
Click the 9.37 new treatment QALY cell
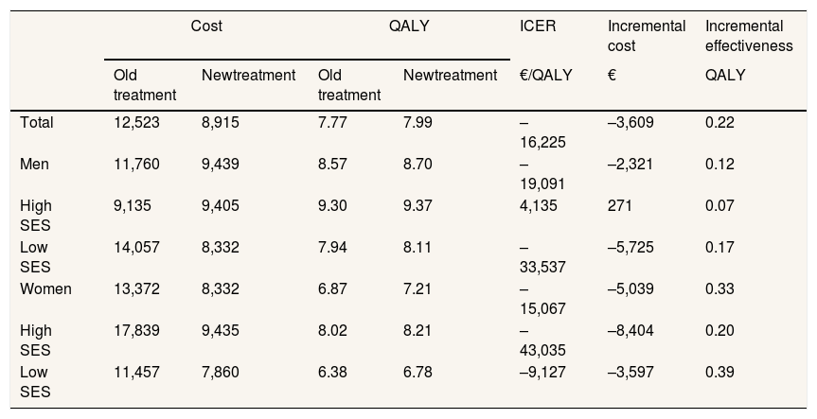[417, 206]
